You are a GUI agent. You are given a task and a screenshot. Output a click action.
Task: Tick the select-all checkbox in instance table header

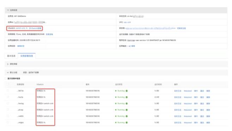point(8,84)
